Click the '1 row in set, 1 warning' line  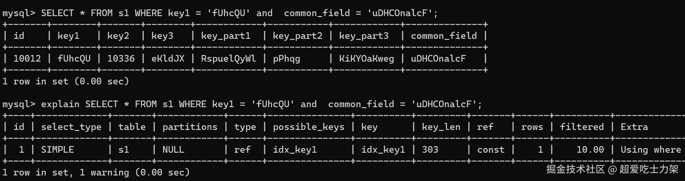[x=96, y=172]
